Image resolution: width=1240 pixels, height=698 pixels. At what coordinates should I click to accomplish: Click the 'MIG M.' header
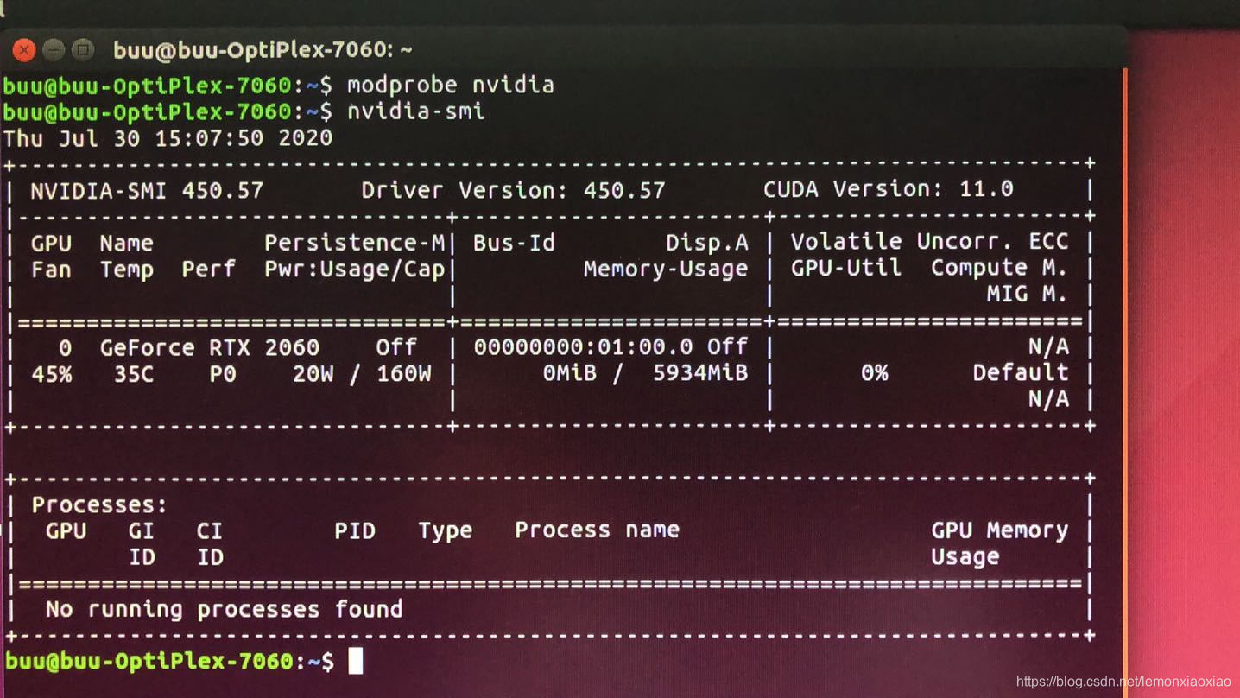(x=1027, y=295)
